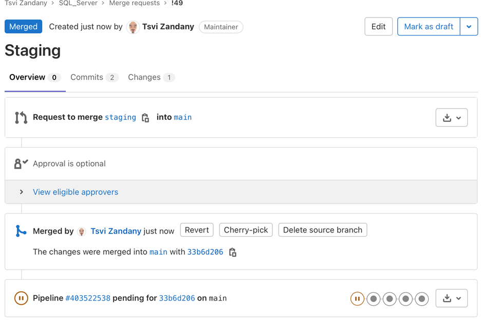Open download dropdown in merge request row
Image resolution: width=481 pixels, height=320 pixels.
[x=451, y=118]
